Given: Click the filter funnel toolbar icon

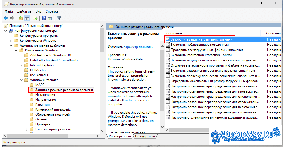Looking at the screenshot, I should 59,18.
